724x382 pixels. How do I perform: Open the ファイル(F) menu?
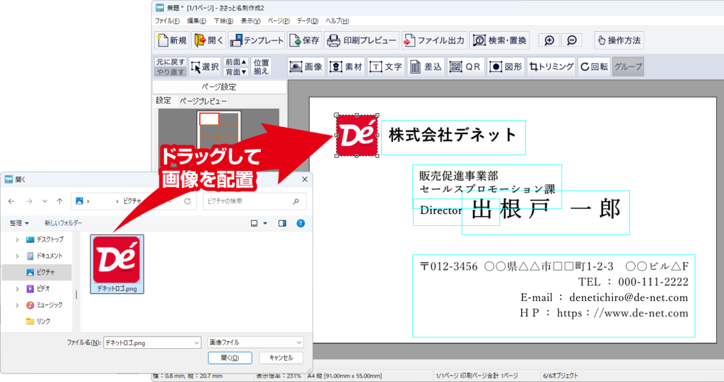pos(167,20)
